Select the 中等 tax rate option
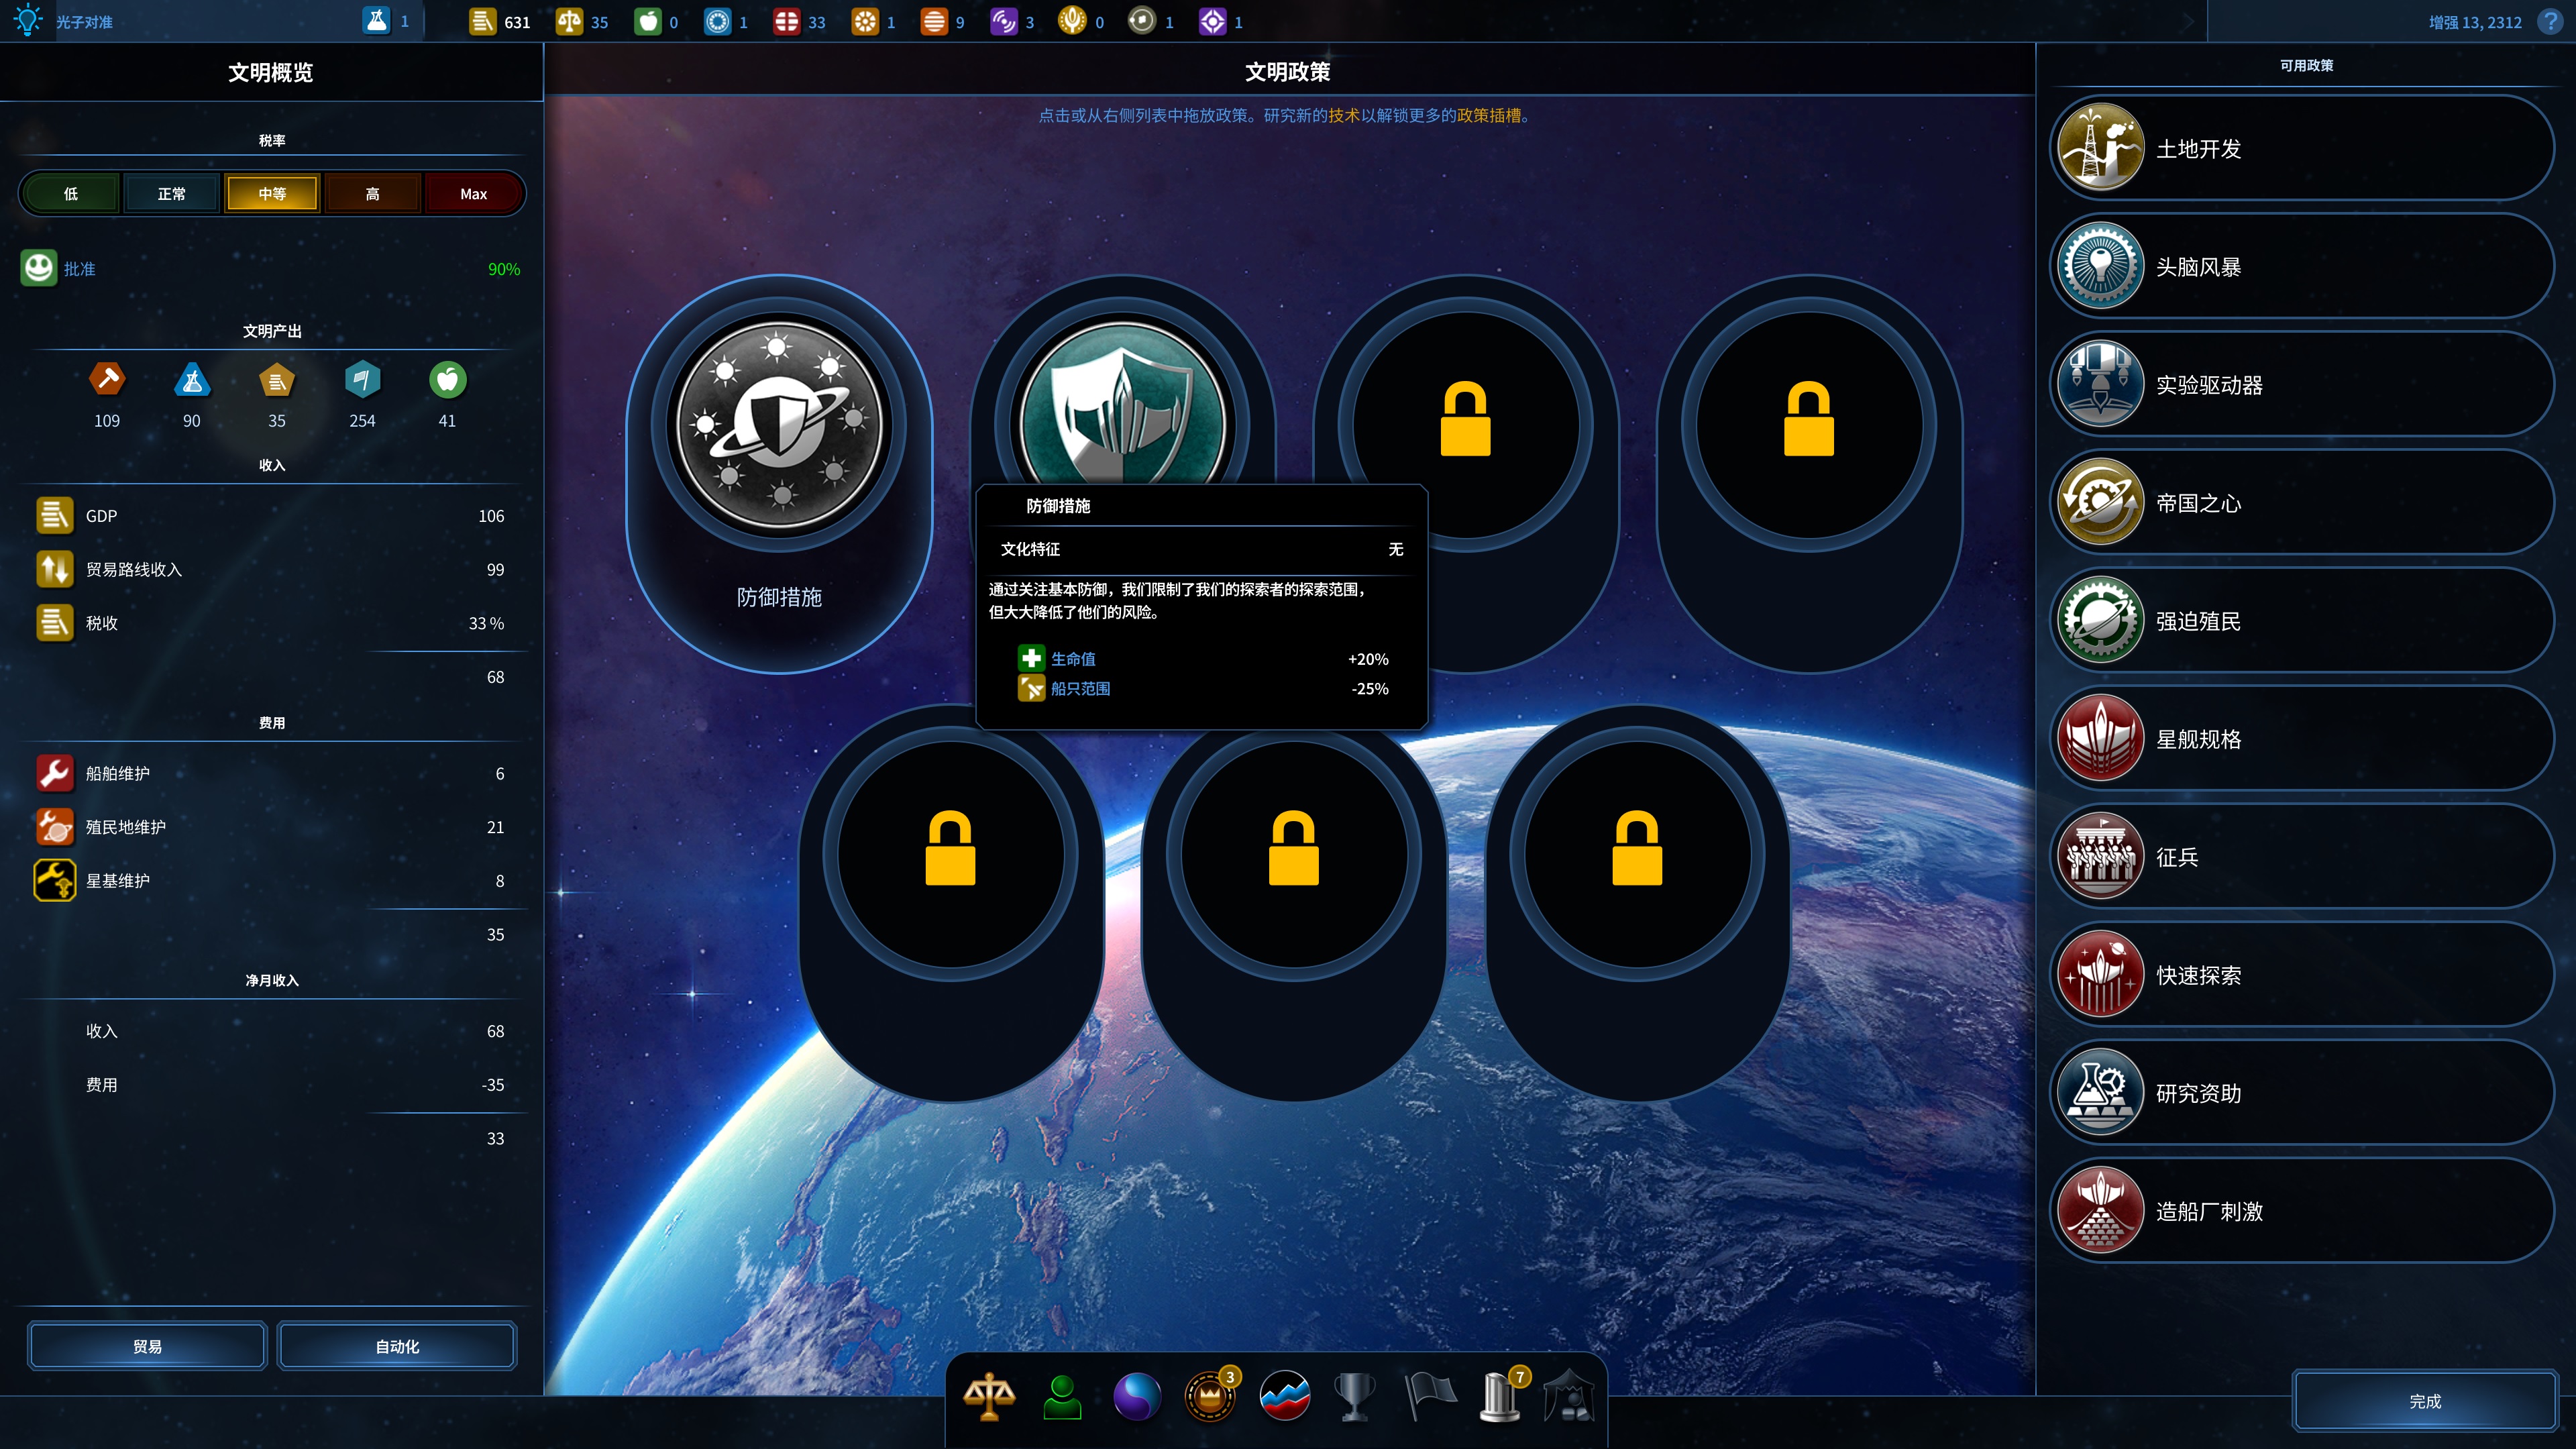The height and width of the screenshot is (1449, 2576). pyautogui.click(x=272, y=193)
